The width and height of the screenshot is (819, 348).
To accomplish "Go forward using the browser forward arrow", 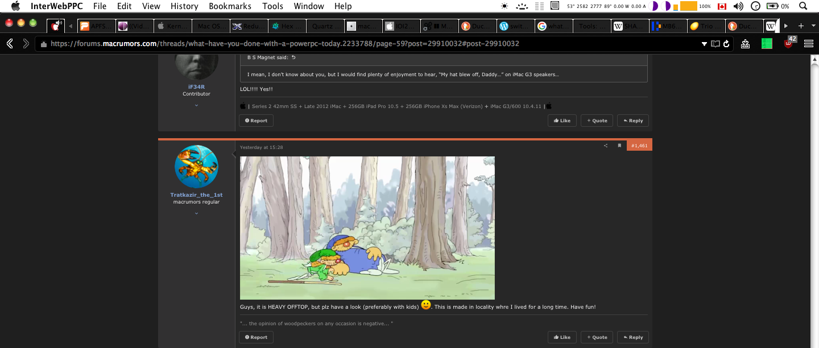I will (26, 44).
